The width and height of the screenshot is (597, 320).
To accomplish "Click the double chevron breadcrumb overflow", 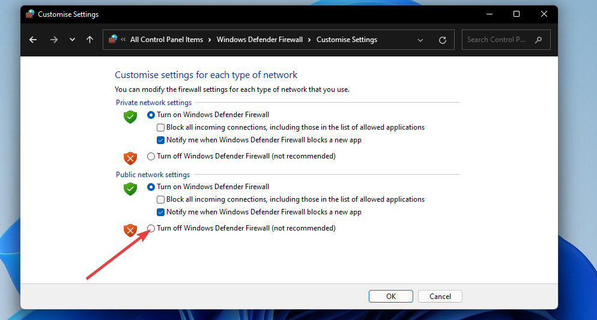I will 123,39.
